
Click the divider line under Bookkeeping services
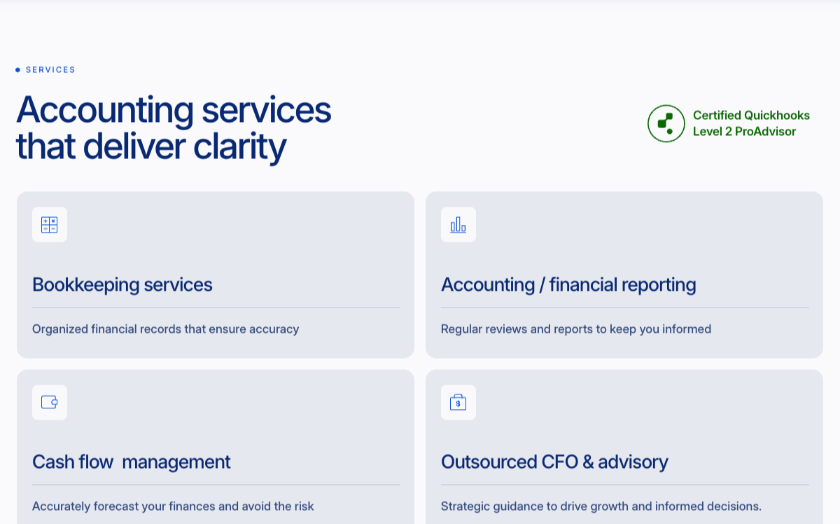[x=216, y=308]
